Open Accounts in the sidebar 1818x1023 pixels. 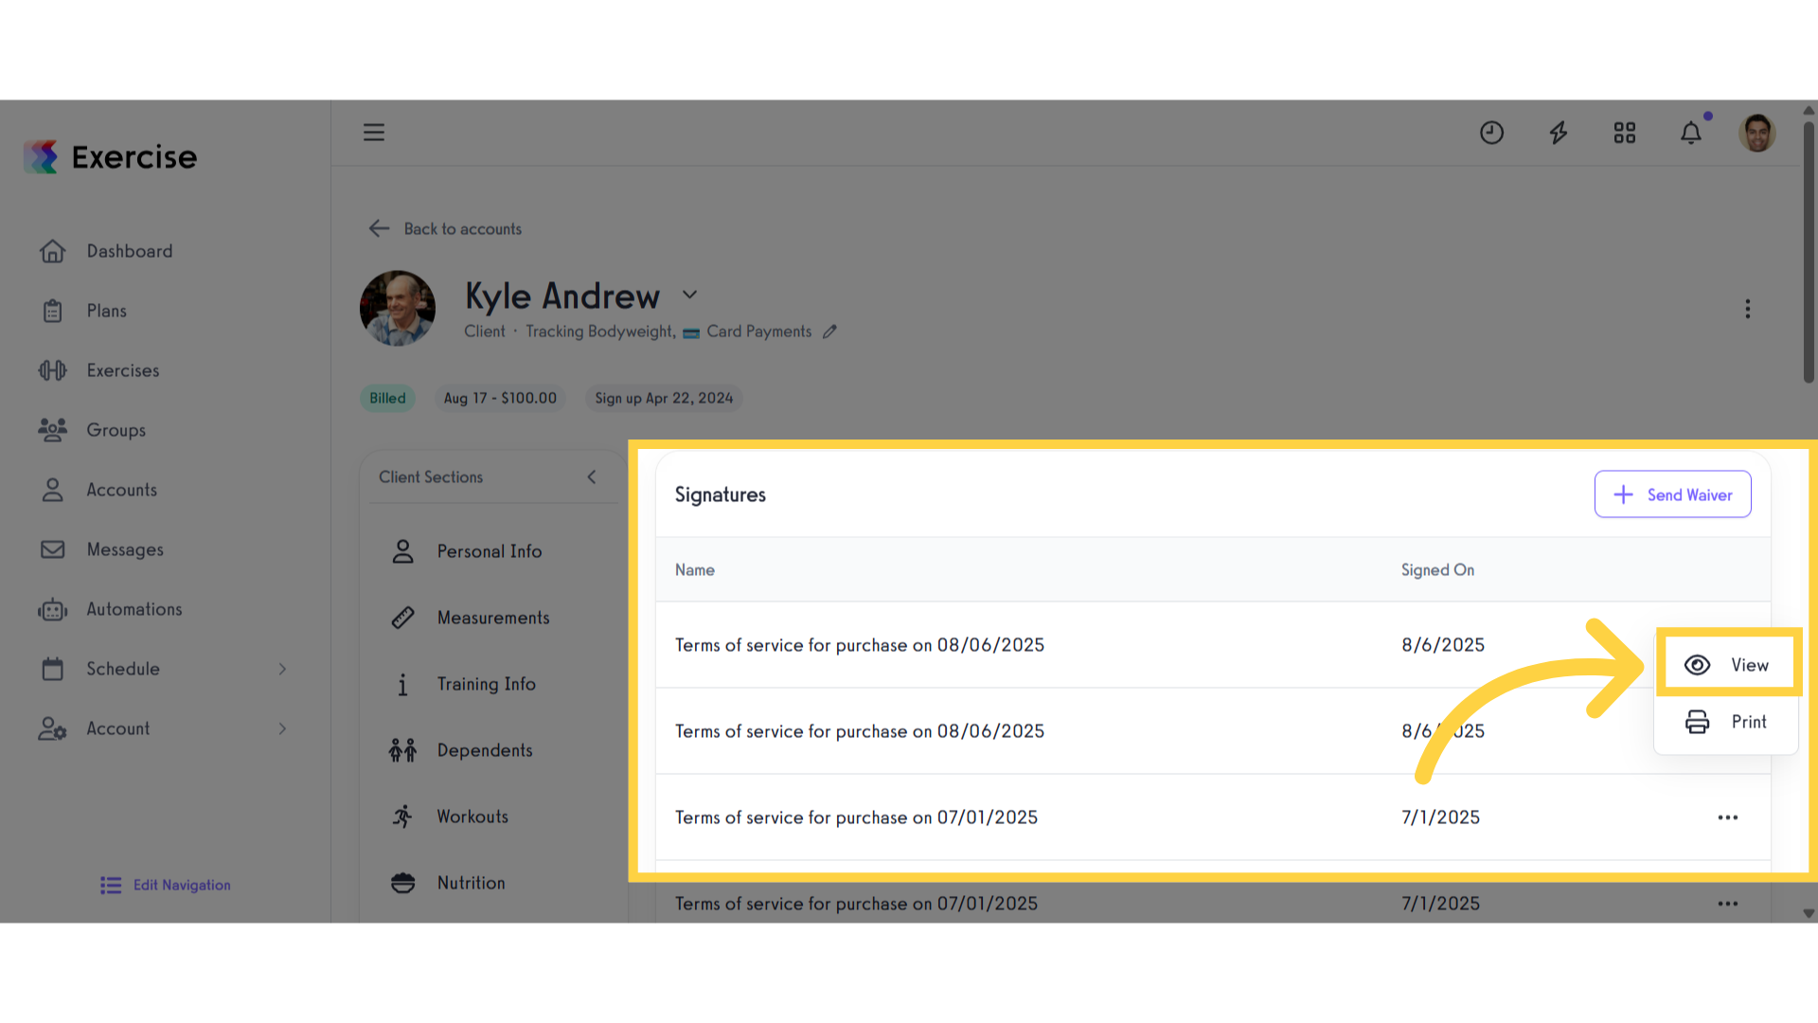[x=122, y=490]
